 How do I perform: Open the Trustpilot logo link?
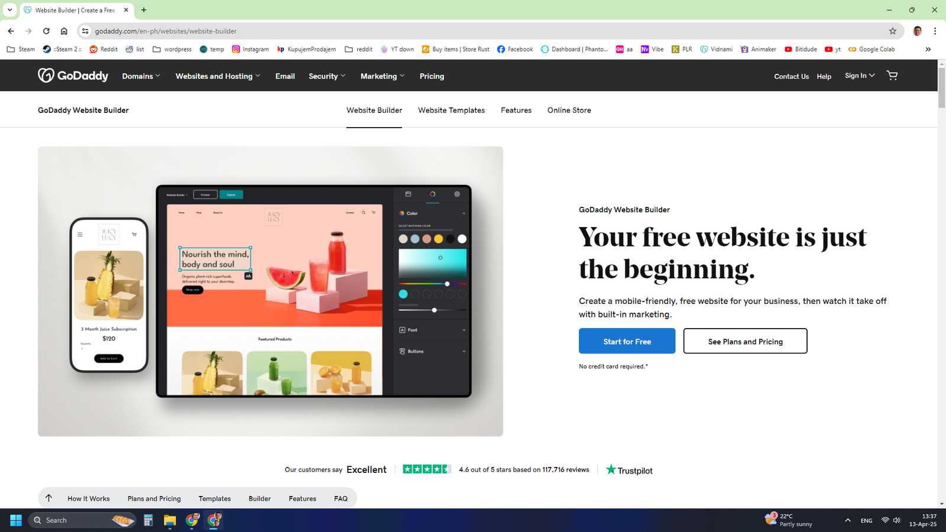pos(629,470)
